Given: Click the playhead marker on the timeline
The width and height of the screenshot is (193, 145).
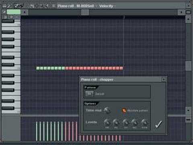Looking at the screenshot, I should [124, 17].
